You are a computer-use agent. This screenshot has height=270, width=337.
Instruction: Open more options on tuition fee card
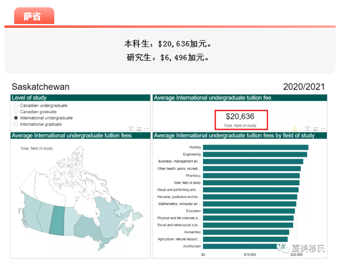point(323,129)
